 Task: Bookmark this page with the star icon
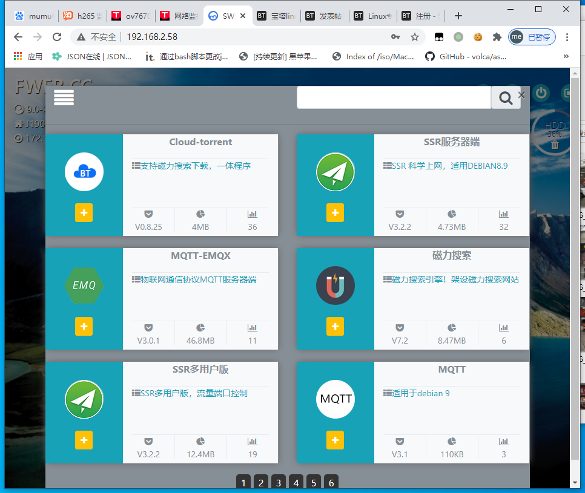coord(415,37)
